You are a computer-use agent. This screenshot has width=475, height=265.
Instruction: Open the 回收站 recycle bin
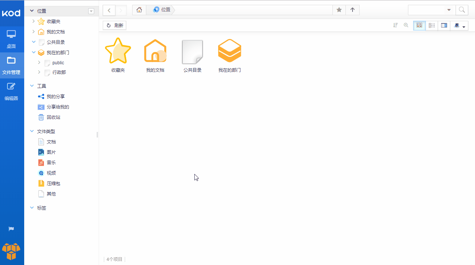click(x=53, y=117)
